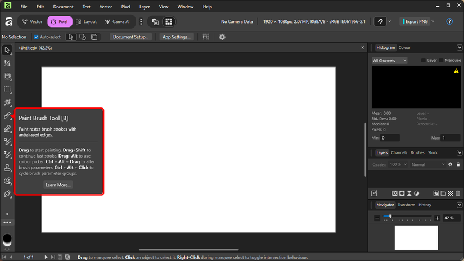This screenshot has width=464, height=261.
Task: Click the Document Setup... button
Action: (131, 37)
